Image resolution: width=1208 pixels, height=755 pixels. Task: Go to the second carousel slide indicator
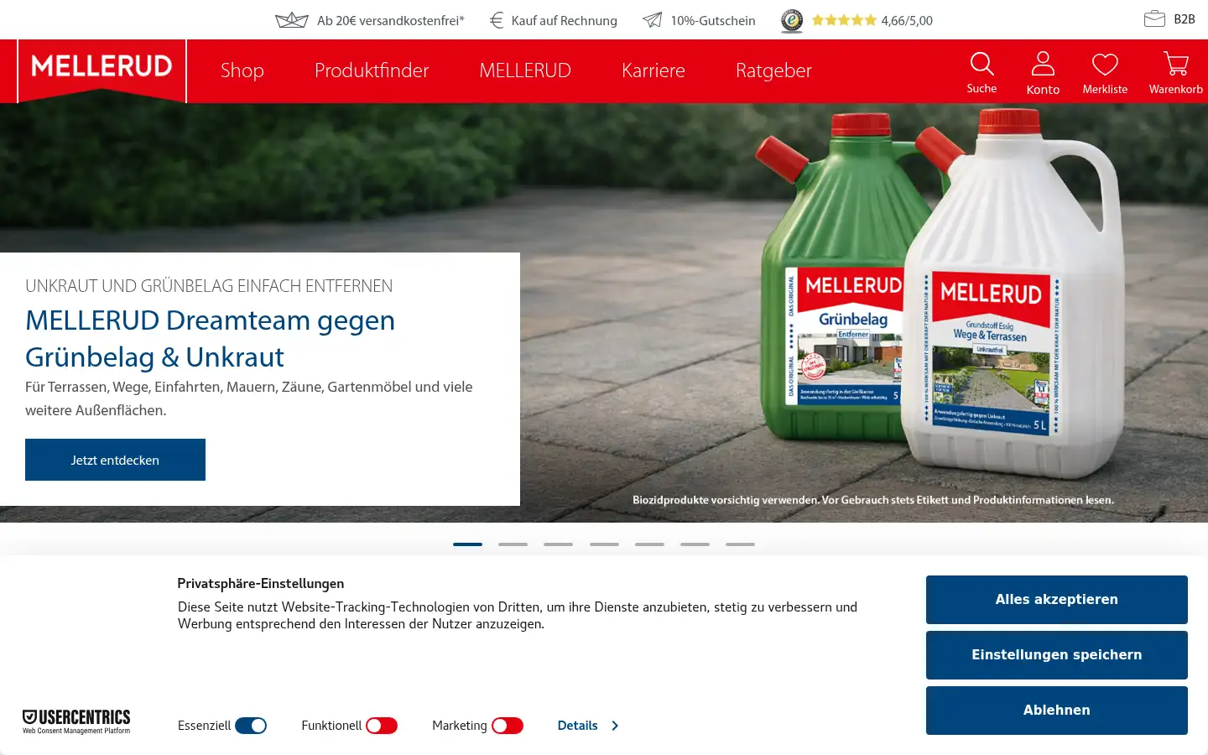coord(513,544)
